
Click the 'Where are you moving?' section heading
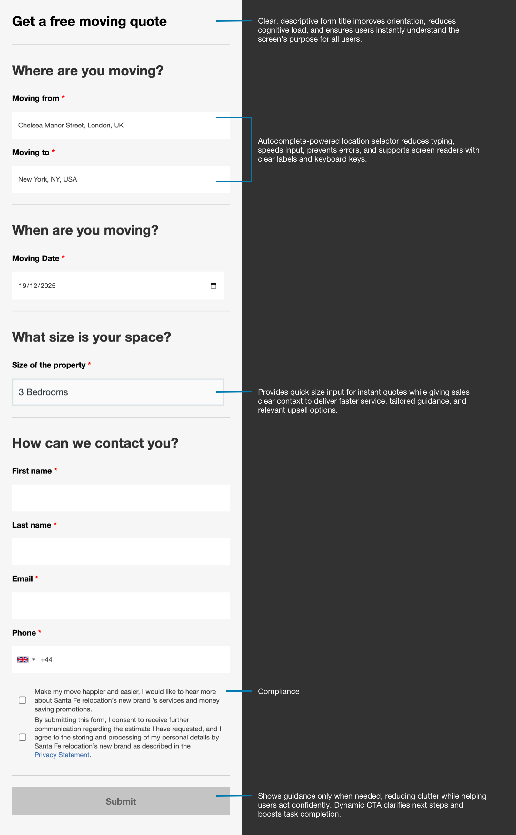(x=88, y=71)
